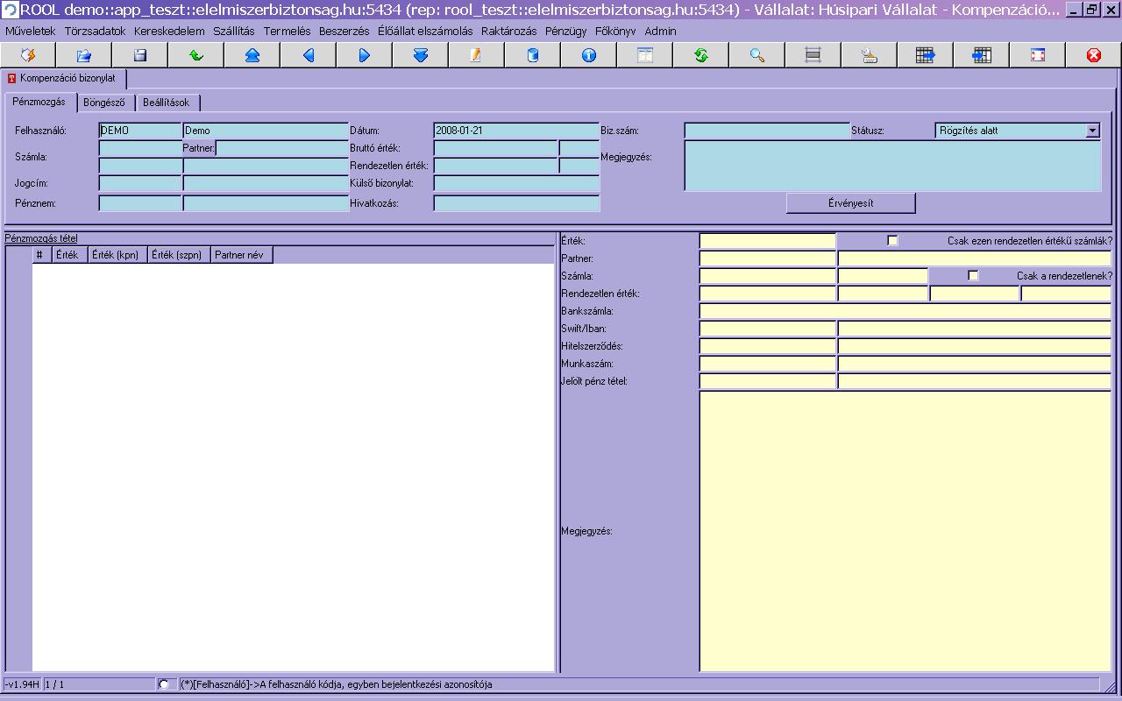Go to next record with right arrow
This screenshot has width=1122, height=701.
coord(365,55)
